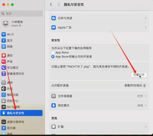Select Accessibility (辅助功能) icon

4,95
